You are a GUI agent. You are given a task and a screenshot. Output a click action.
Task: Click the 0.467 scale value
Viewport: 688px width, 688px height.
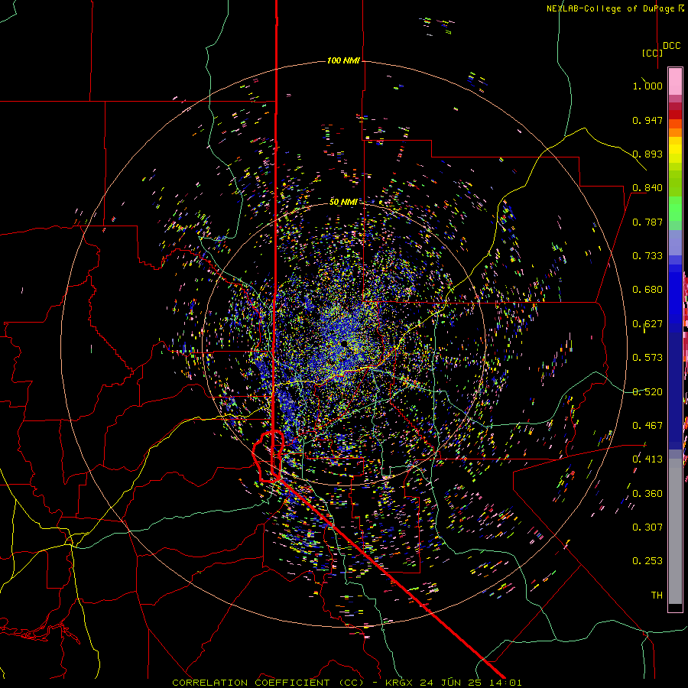(647, 426)
